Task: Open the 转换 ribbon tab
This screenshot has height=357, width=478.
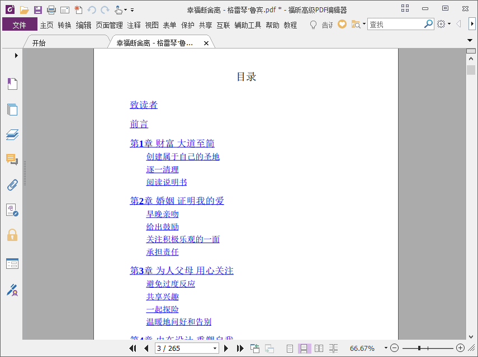Action: point(65,25)
